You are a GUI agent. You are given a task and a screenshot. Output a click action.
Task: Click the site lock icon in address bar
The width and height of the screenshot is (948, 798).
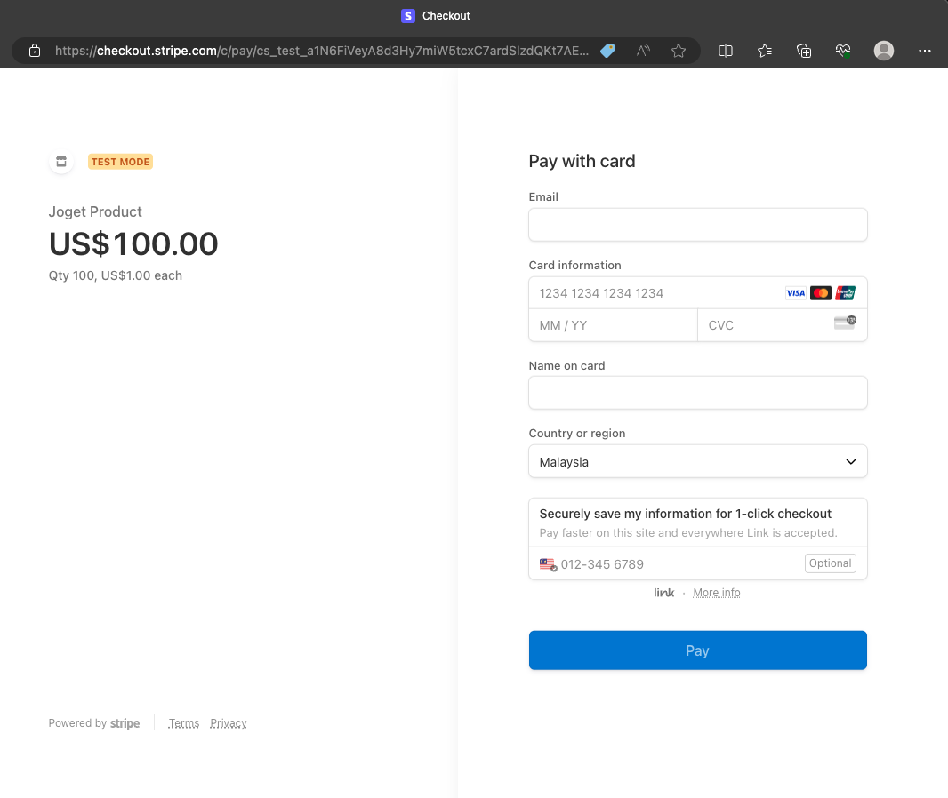pos(35,51)
